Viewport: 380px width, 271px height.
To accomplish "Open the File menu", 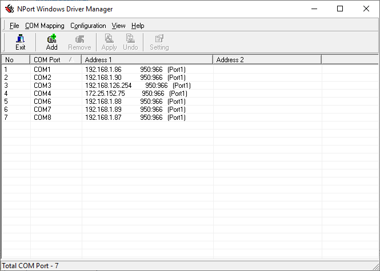I will pos(14,26).
